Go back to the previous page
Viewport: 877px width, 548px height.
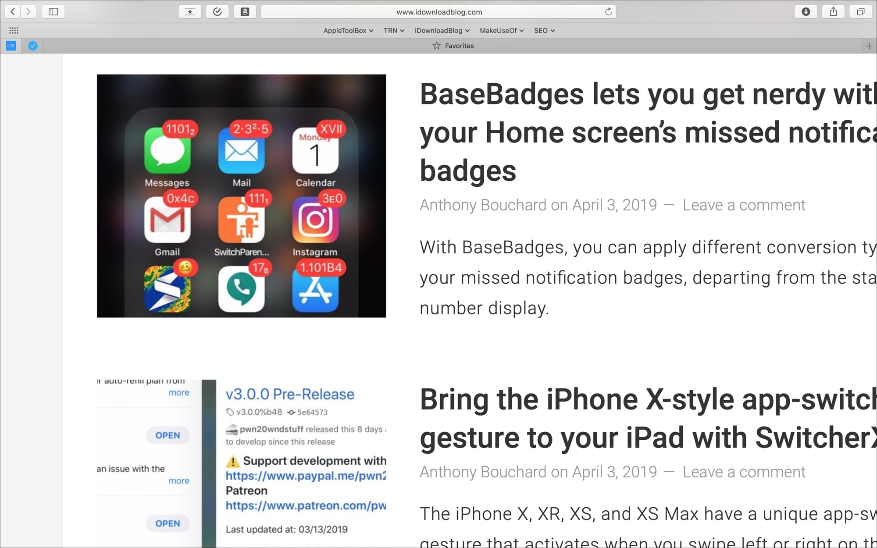[13, 12]
